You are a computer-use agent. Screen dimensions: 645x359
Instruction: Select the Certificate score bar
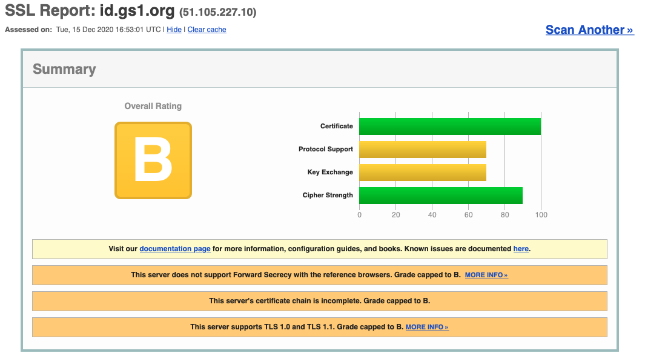click(x=450, y=126)
